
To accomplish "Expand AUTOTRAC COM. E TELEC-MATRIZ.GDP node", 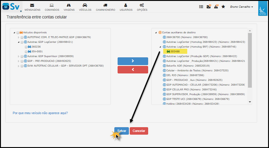I will tap(19, 37).
